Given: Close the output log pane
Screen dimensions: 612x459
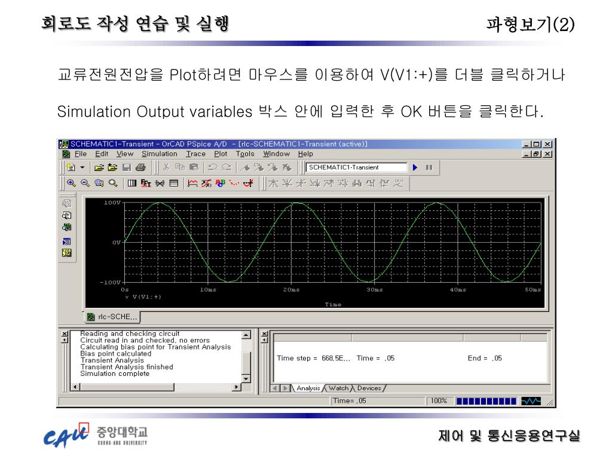Looking at the screenshot, I should [65, 333].
